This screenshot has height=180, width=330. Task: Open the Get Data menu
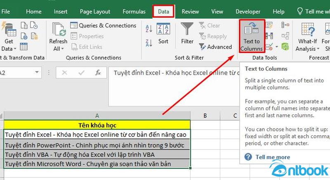tap(8, 36)
